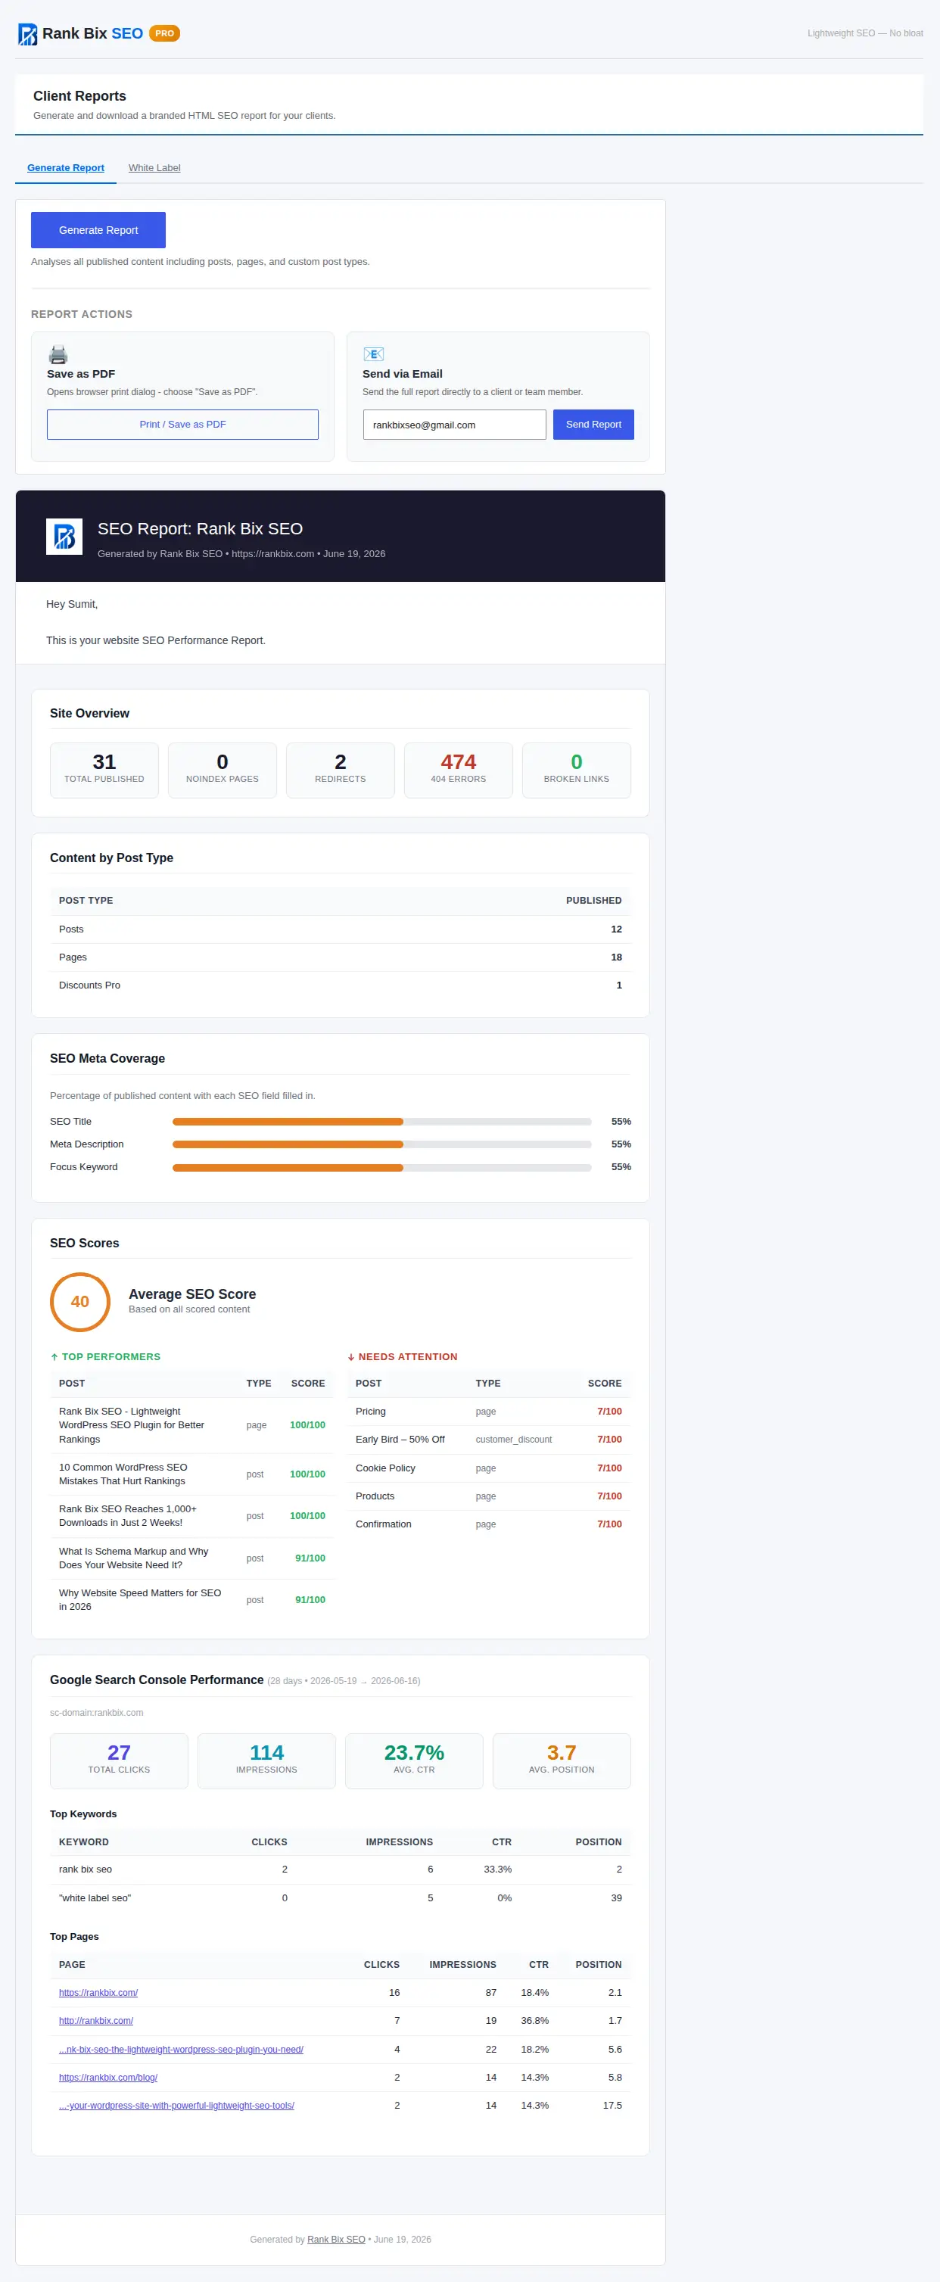Click the Top Performers heading
This screenshot has height=2282, width=940.
105,1357
